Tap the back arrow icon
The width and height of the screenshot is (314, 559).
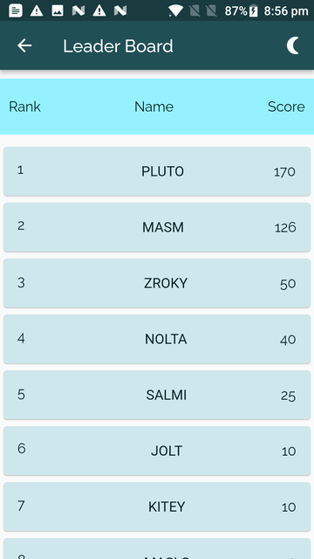[x=24, y=45]
